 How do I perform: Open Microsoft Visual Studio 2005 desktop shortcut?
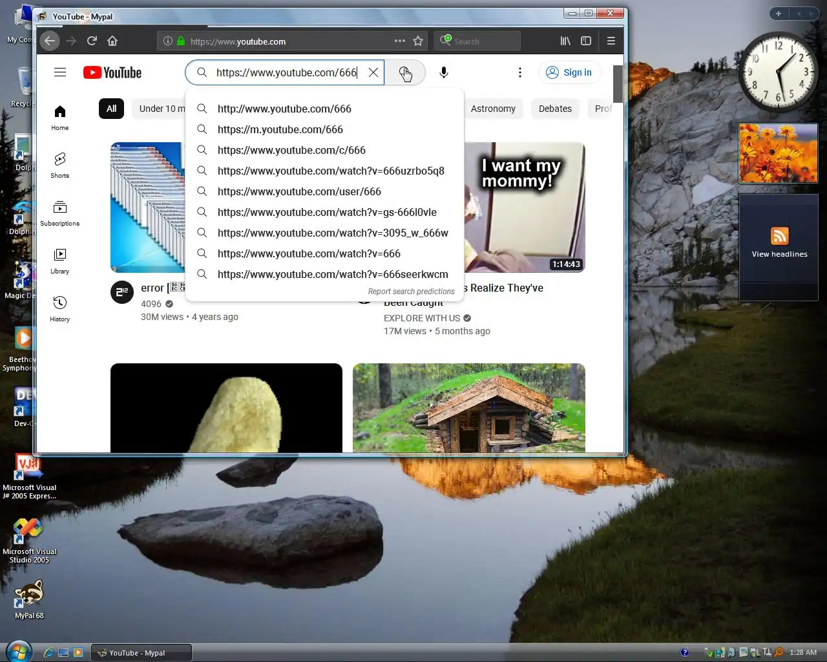click(x=29, y=540)
